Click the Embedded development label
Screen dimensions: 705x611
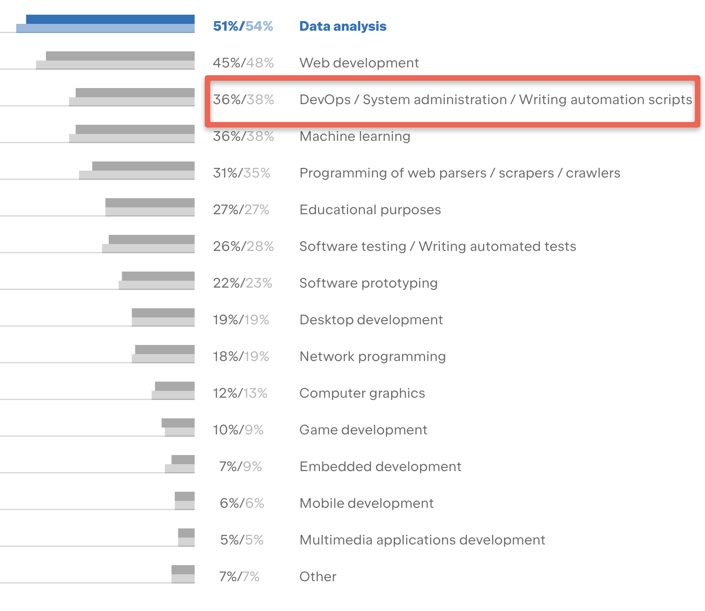pyautogui.click(x=380, y=467)
